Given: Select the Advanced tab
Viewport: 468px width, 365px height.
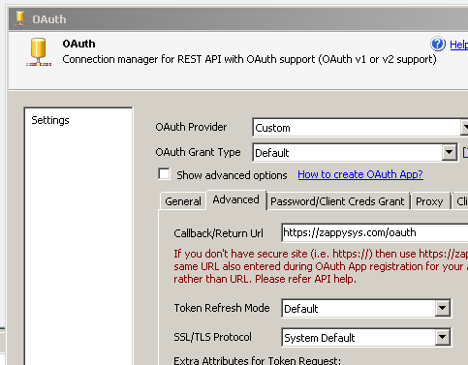Looking at the screenshot, I should coord(235,199).
